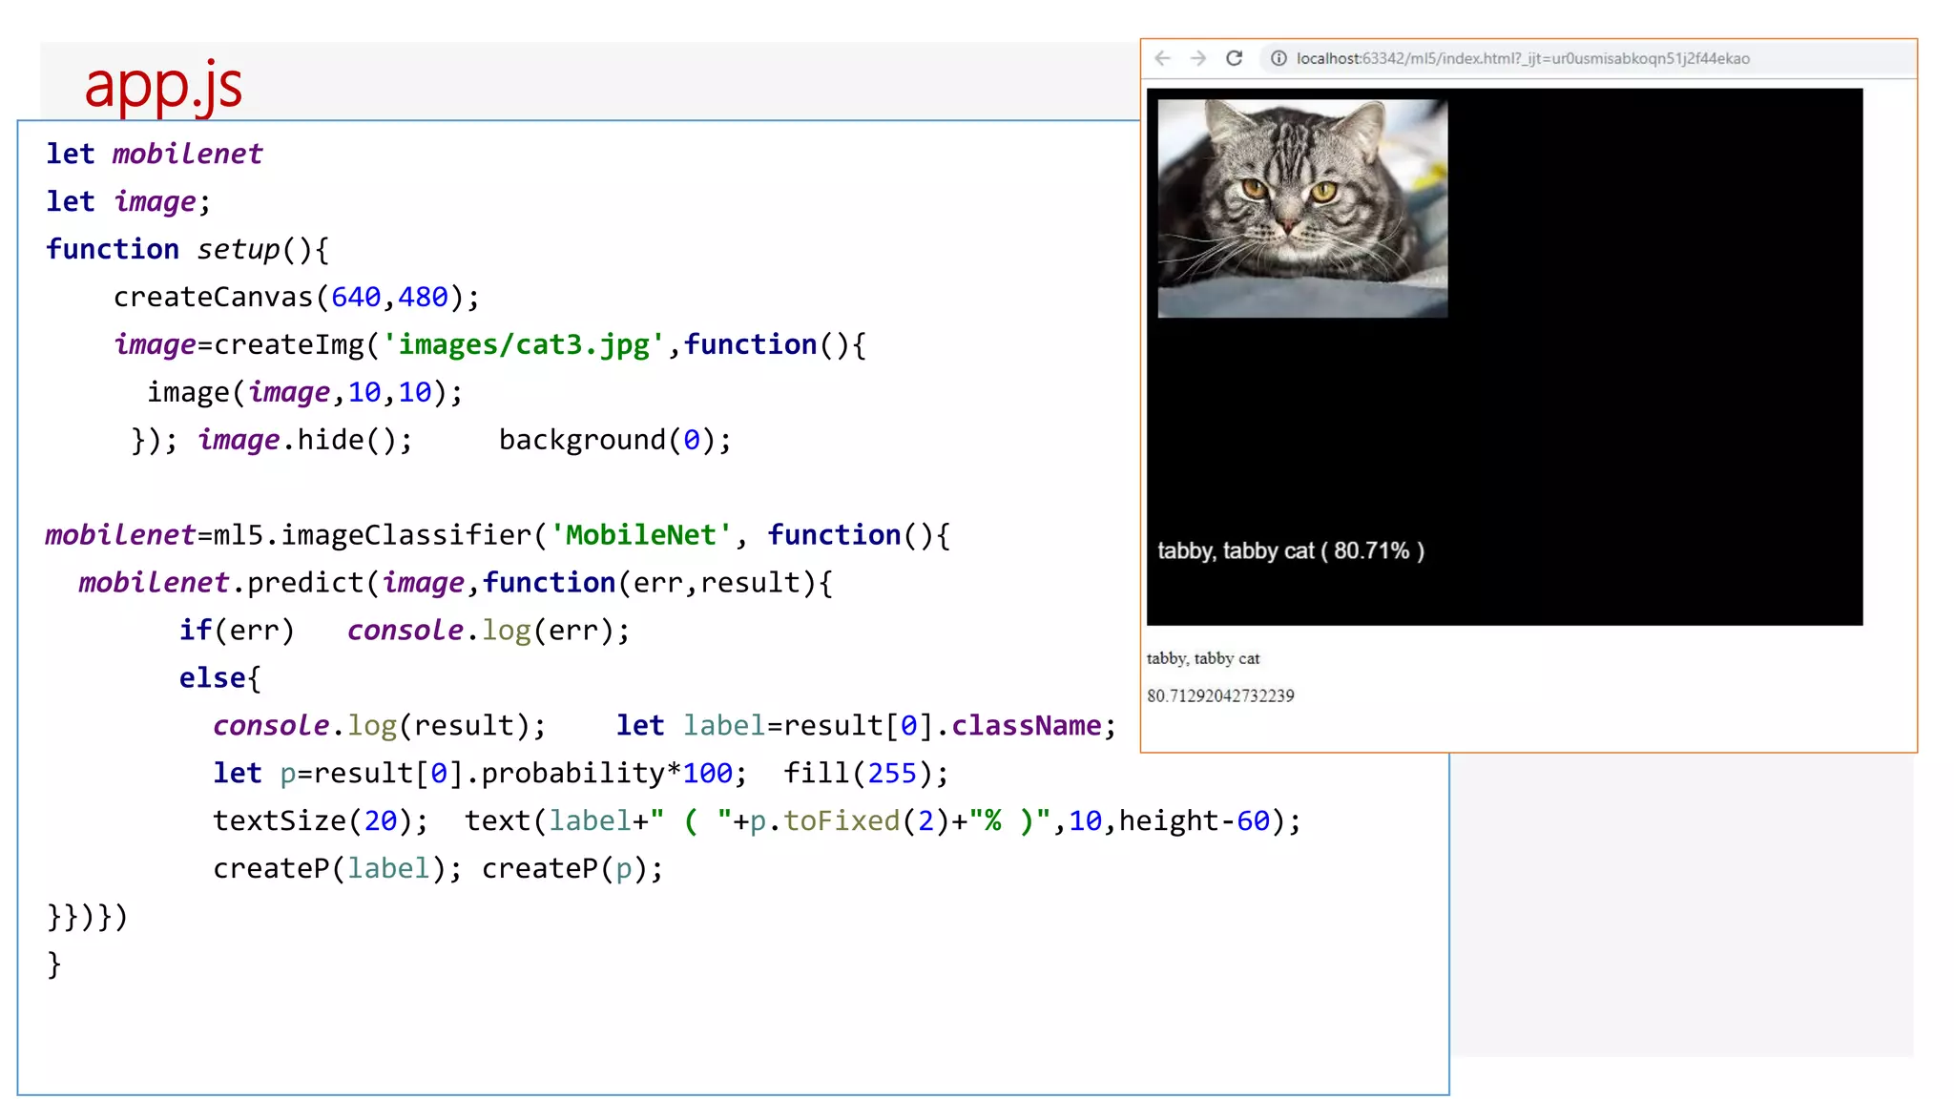Click the 'p.toFixed(2)' expression
The image size is (1954, 1099).
(x=849, y=821)
